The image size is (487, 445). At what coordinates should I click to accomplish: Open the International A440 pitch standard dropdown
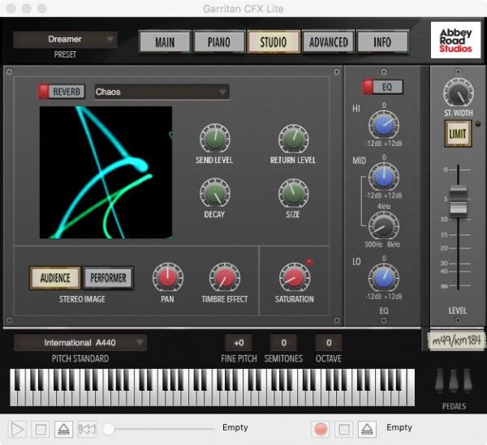[80, 342]
